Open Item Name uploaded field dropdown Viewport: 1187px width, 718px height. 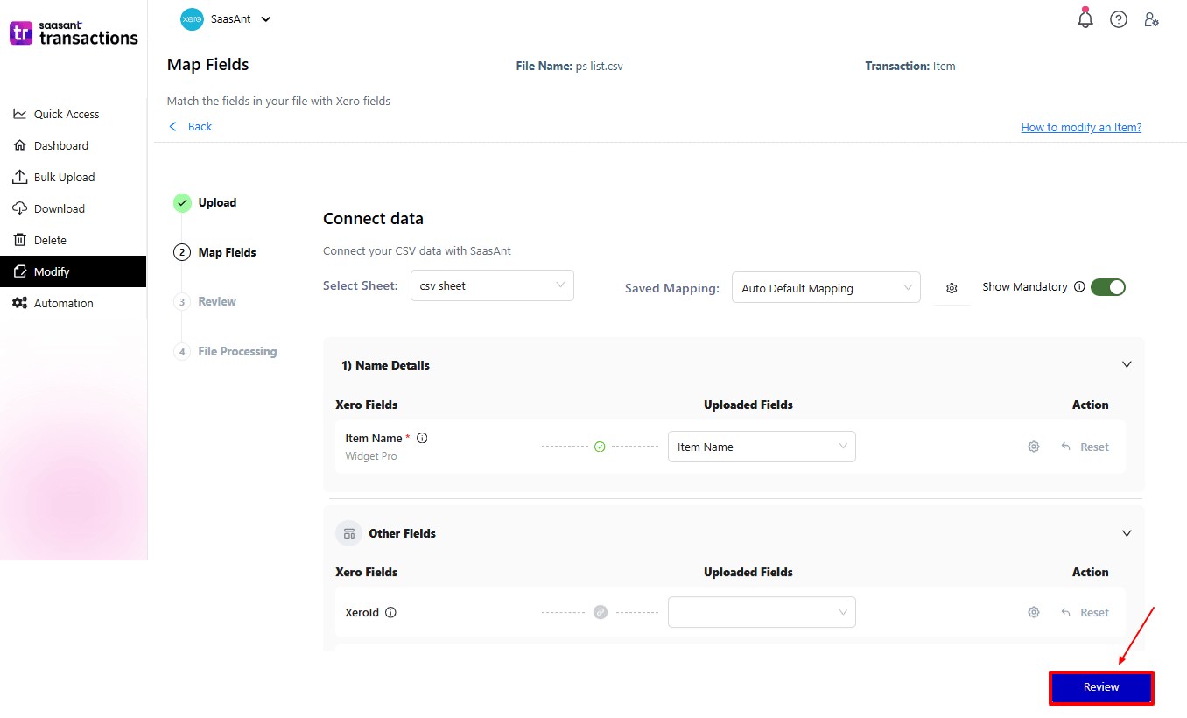tap(762, 447)
